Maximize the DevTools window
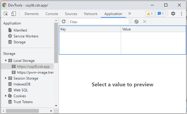Viewport: 187px width, 114px height. tap(166, 5)
